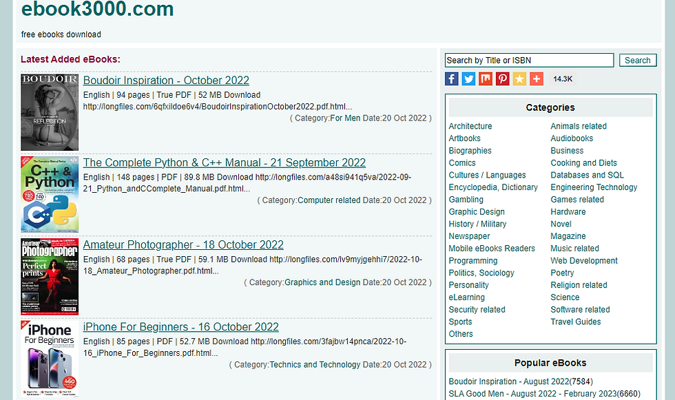Open Boudoir Inspiration - August 2022 popular link
675x400 pixels.
click(x=509, y=381)
